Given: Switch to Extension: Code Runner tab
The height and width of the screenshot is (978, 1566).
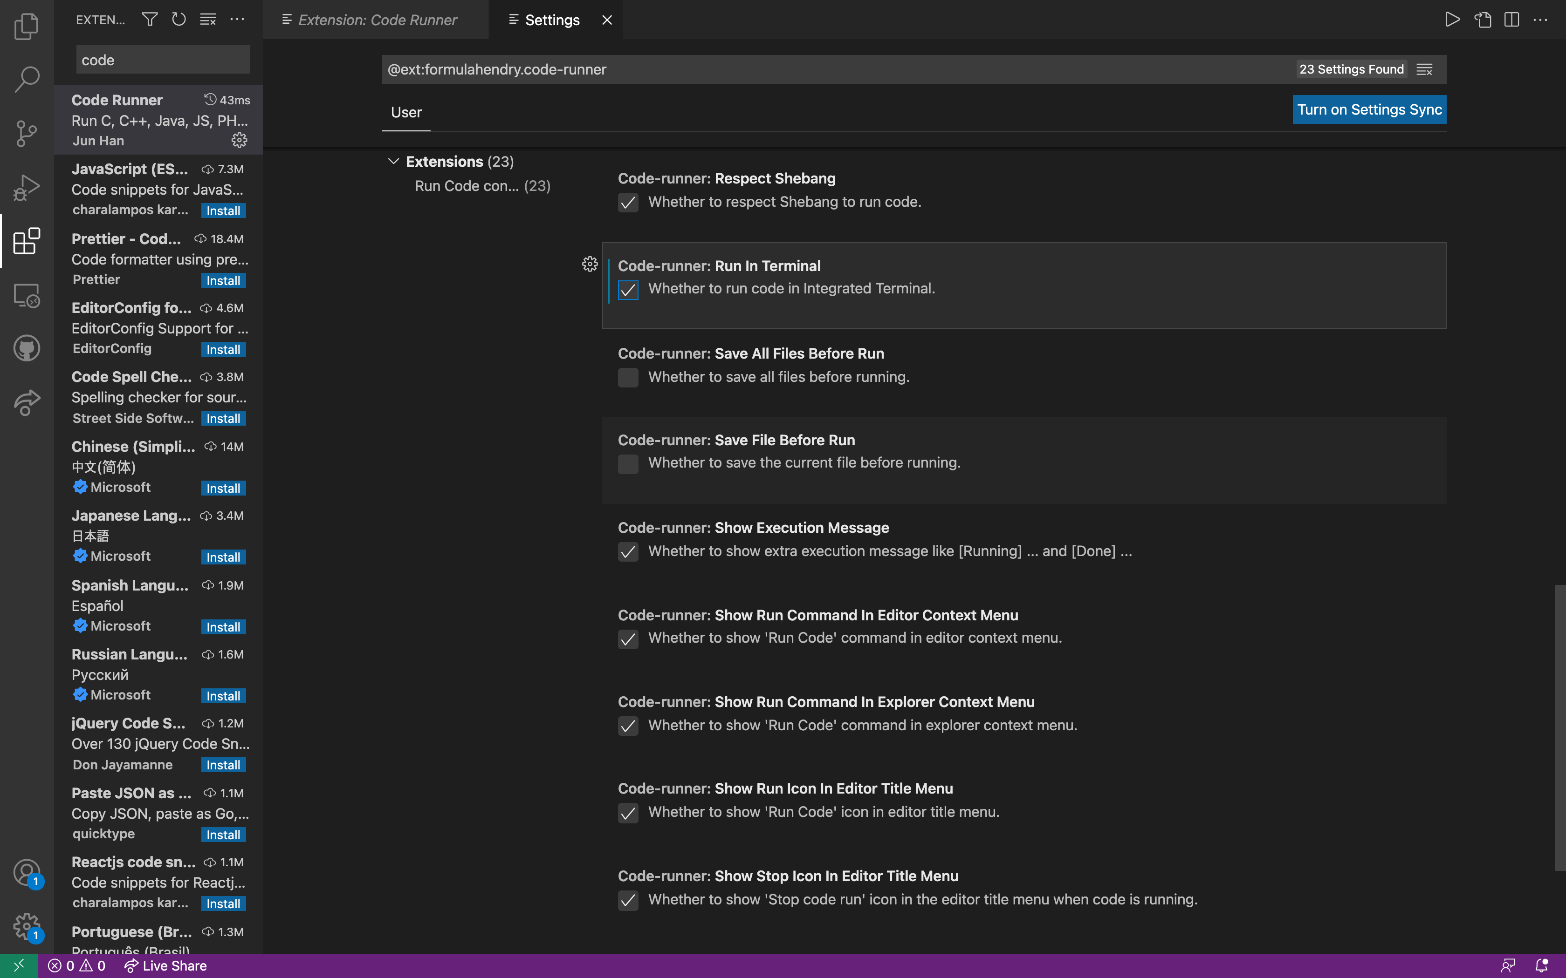Looking at the screenshot, I should (x=377, y=20).
